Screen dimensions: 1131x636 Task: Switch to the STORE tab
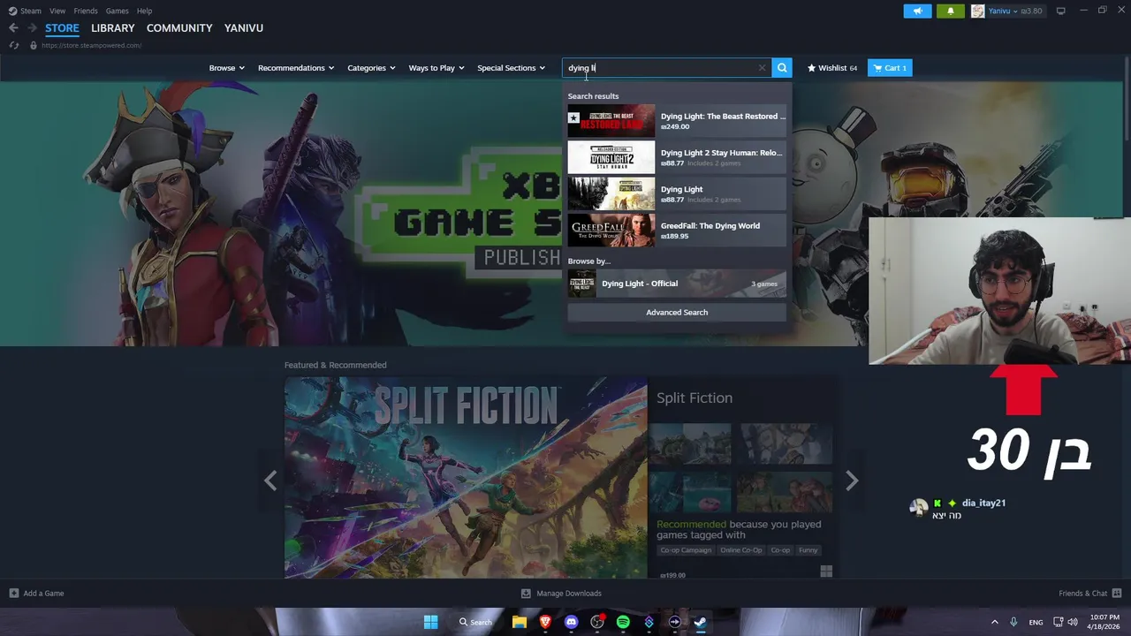click(x=62, y=28)
